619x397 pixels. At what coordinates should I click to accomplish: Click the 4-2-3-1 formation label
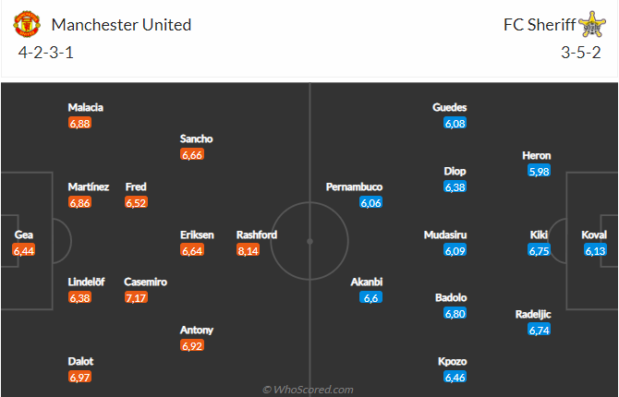(x=46, y=53)
